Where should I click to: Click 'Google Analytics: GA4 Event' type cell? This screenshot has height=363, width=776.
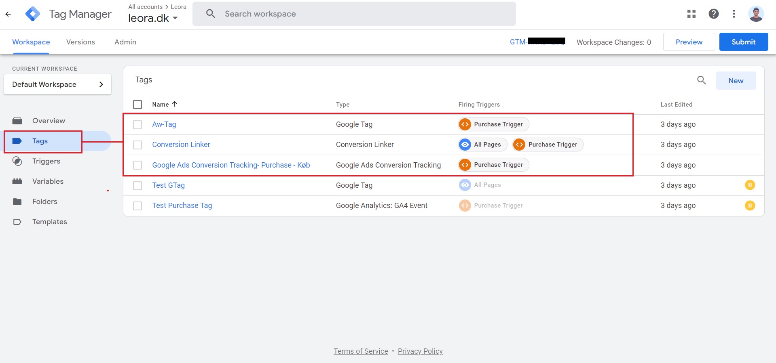point(382,206)
